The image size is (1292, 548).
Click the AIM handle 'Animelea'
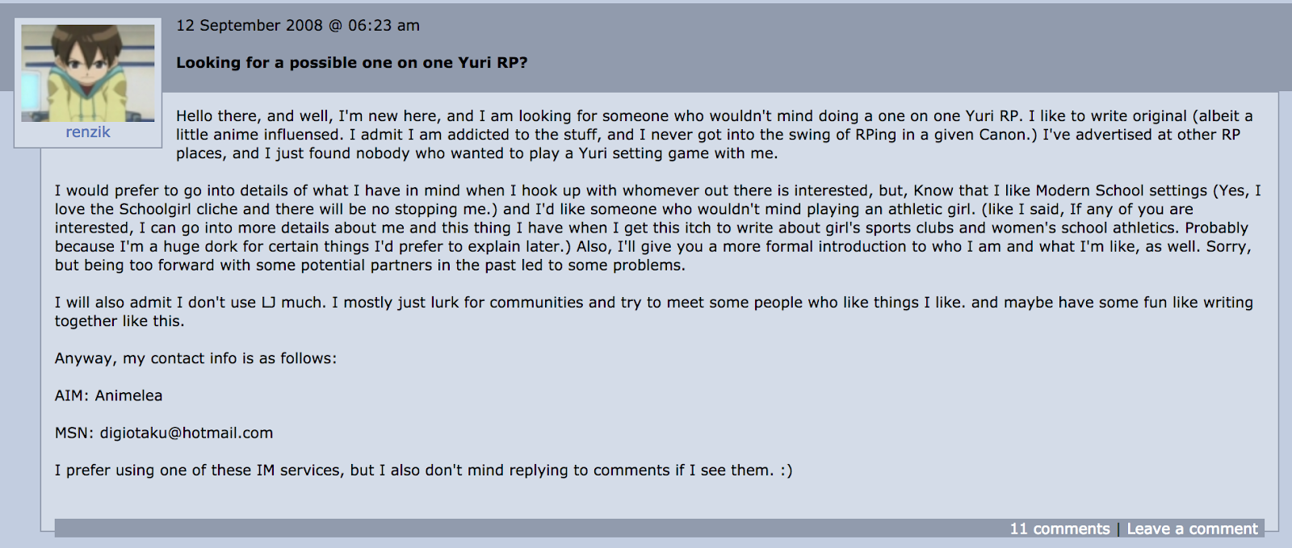(128, 396)
